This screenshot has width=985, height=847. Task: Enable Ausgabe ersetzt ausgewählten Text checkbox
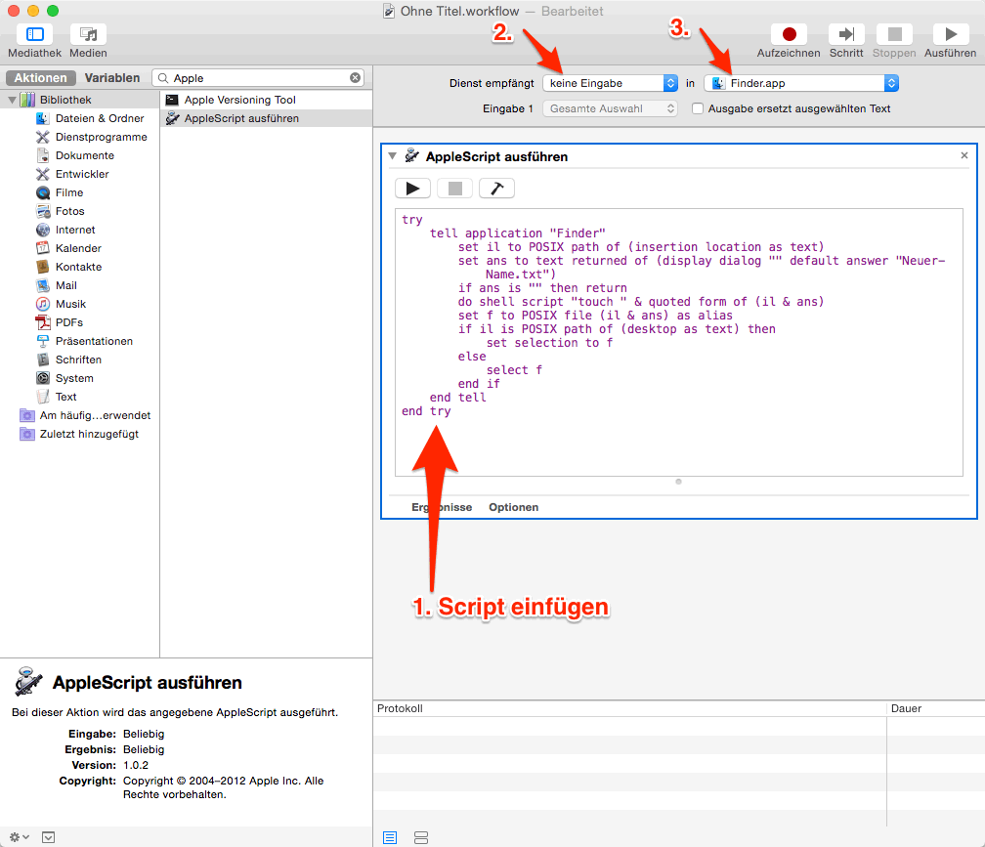[698, 108]
